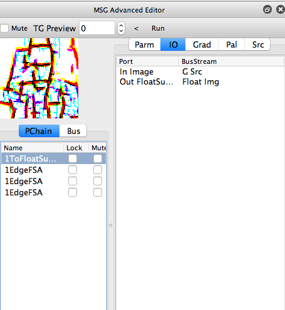Open the Pal tab
Screen dimensions: 285x310
[x=231, y=44]
